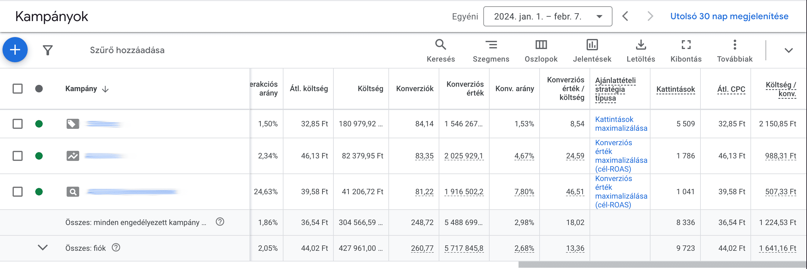Viewport: 807px width, 269px height.
Task: Sort by Kattintások column header
Action: (676, 90)
